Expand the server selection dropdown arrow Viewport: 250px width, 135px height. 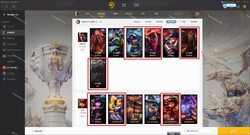[213, 131]
